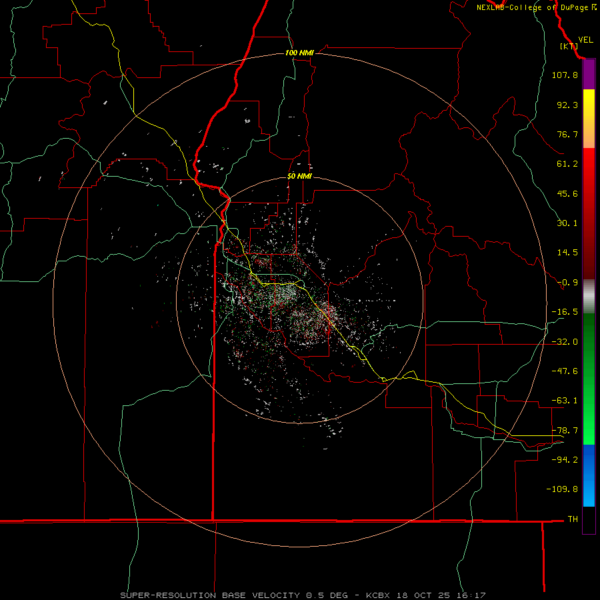Click the 0.5 DEG elevation angle text

[x=327, y=595]
